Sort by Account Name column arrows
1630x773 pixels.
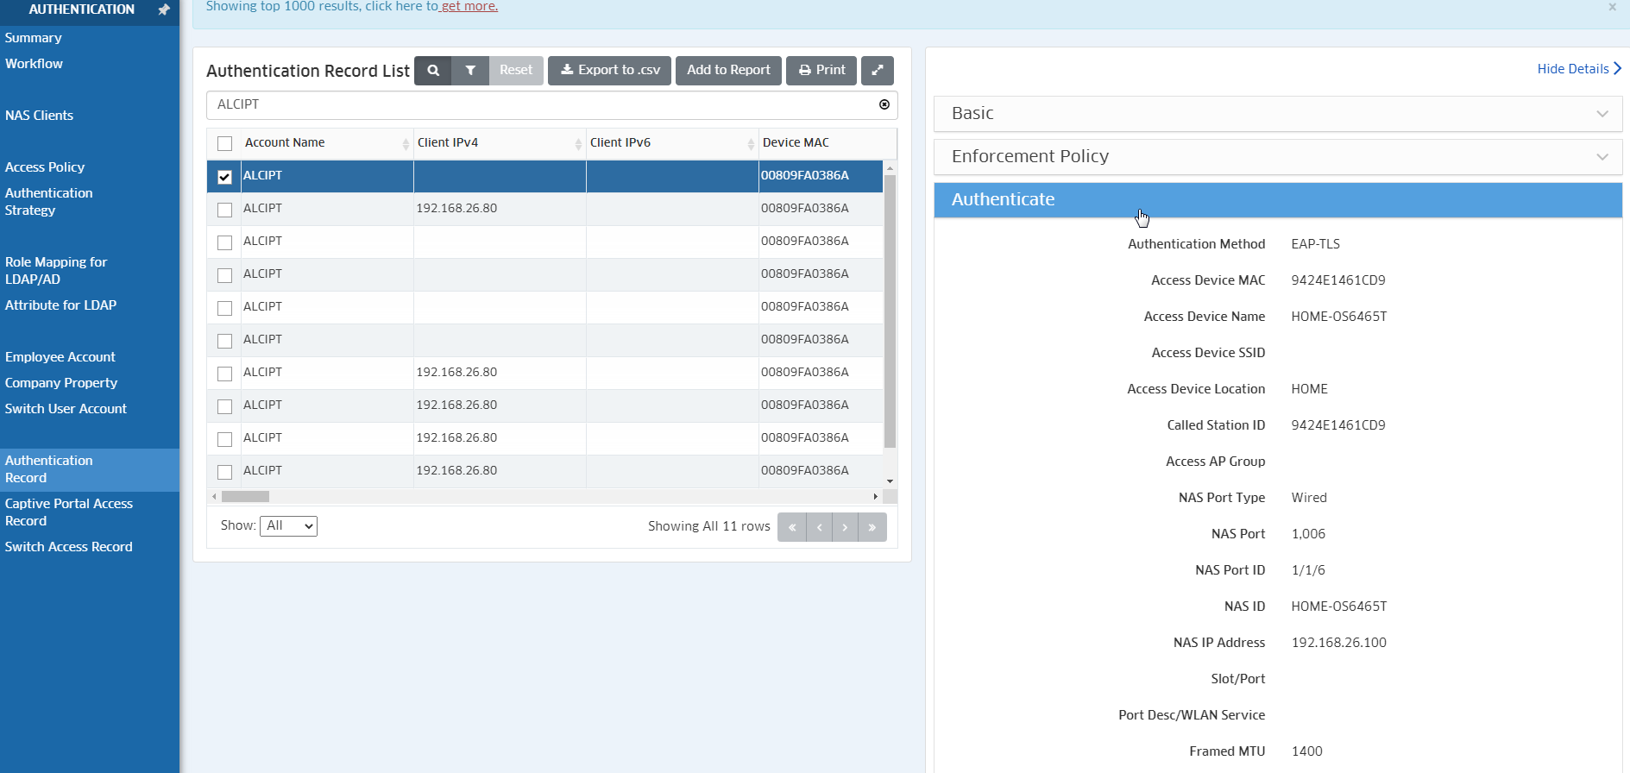coord(406,144)
